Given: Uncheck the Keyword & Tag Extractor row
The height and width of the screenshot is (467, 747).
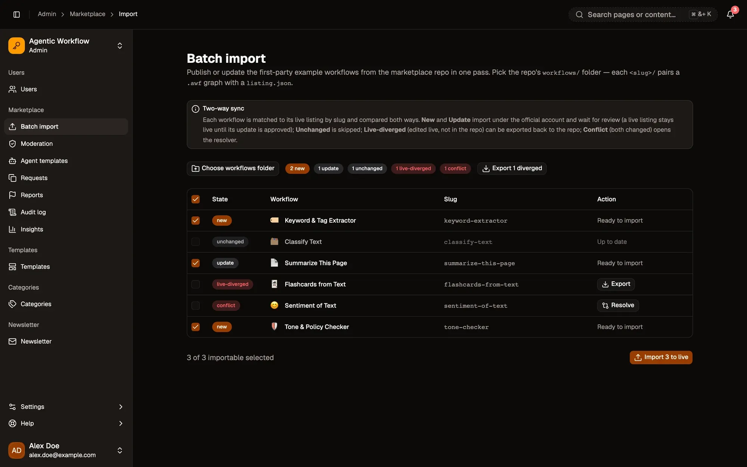Looking at the screenshot, I should (195, 220).
